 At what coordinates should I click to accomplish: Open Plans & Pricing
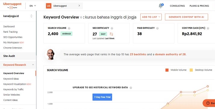(x=199, y=6)
